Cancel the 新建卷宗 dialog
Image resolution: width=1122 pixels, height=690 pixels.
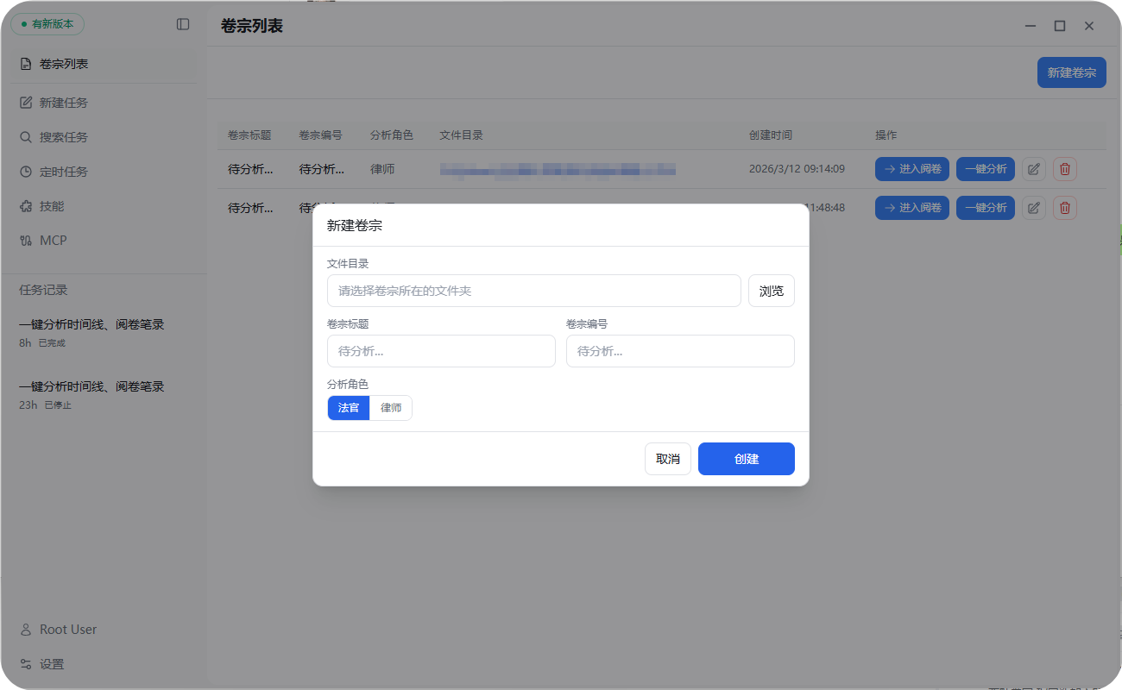667,458
